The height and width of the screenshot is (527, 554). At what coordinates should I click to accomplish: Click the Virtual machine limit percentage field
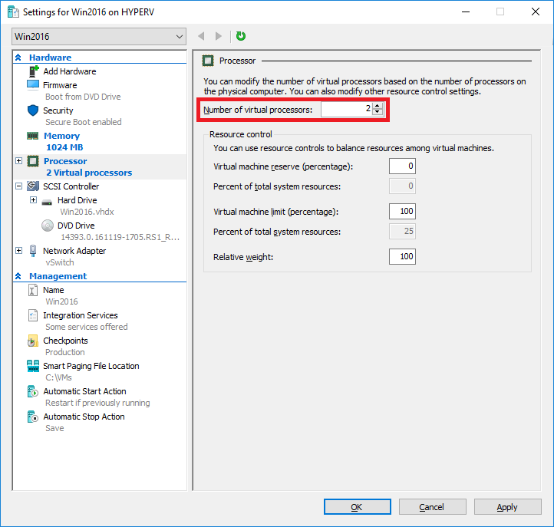(402, 211)
